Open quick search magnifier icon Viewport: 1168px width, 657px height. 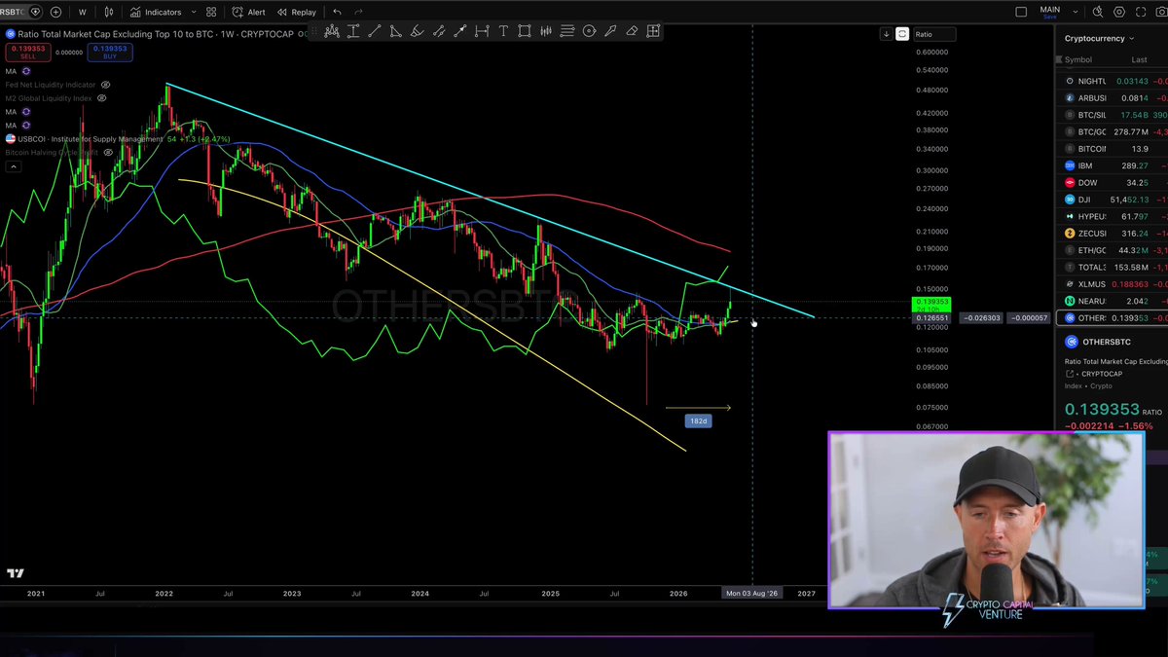pyautogui.click(x=1098, y=12)
